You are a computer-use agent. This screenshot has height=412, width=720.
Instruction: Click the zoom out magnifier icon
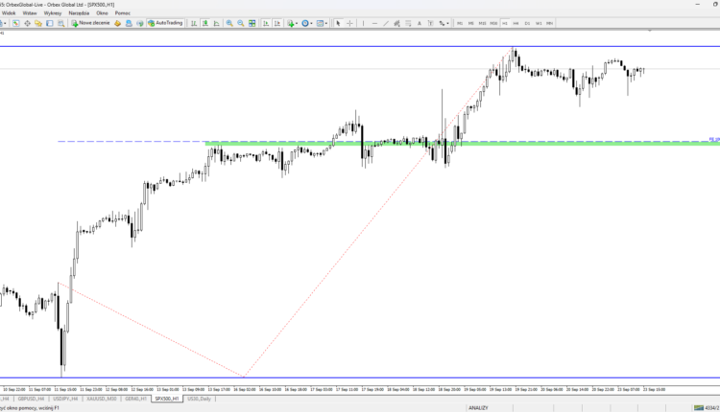click(x=241, y=23)
